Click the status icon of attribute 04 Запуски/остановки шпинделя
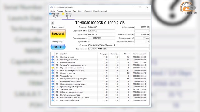 click(x=52, y=65)
